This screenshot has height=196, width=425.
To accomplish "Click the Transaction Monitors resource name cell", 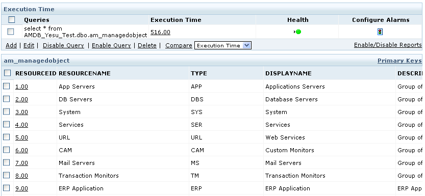I will click(89, 176).
